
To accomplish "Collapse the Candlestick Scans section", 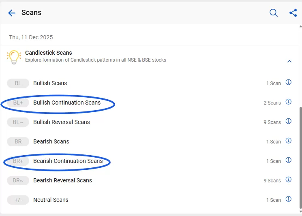I will pyautogui.click(x=289, y=62).
